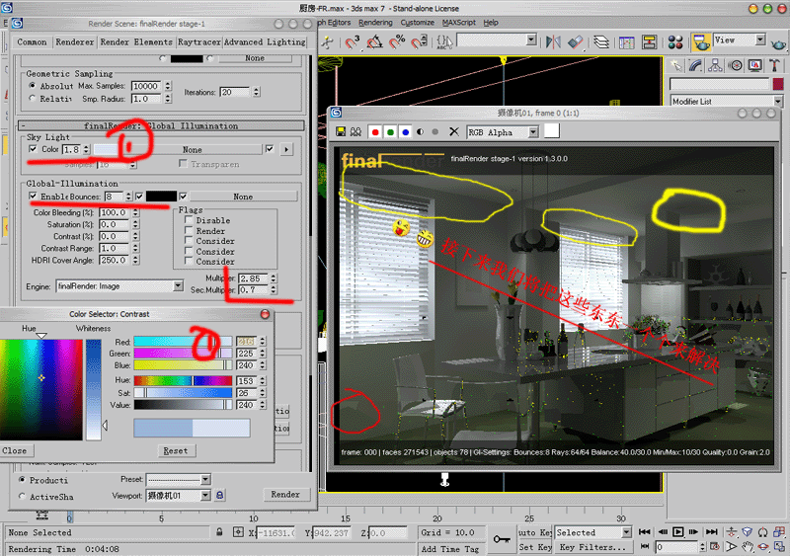Select the ActiveShade render mode radio

(x=22, y=496)
